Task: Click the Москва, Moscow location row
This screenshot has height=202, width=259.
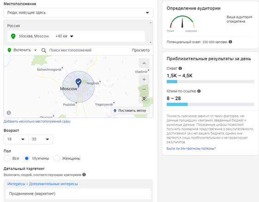Action: (x=76, y=36)
